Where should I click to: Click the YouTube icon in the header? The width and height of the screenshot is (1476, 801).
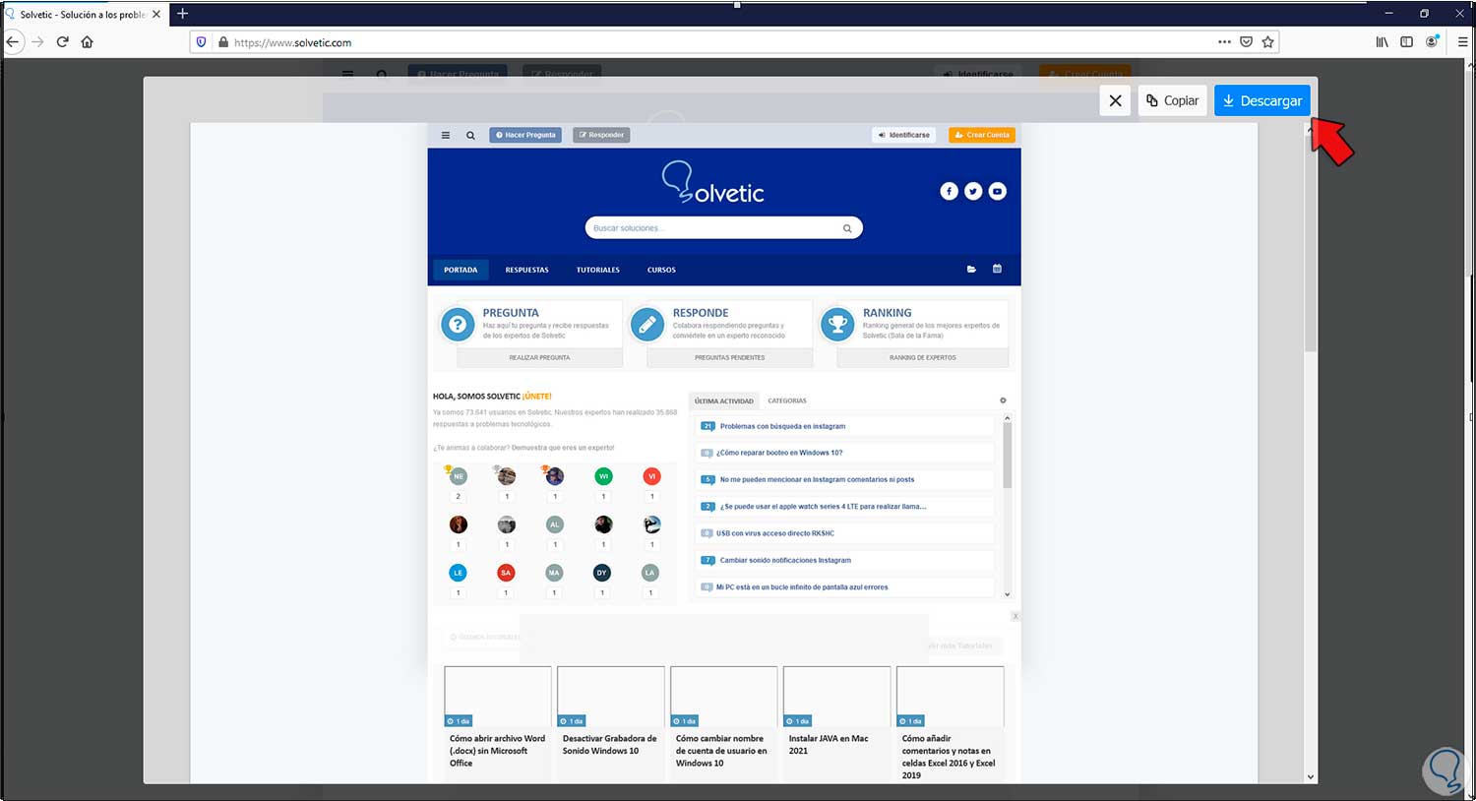point(997,191)
